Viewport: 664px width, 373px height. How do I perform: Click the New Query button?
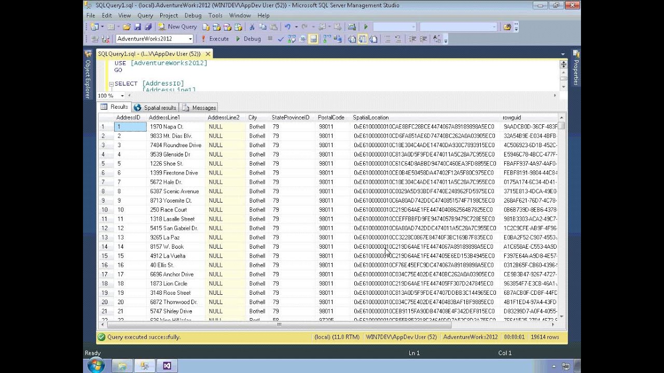177,27
